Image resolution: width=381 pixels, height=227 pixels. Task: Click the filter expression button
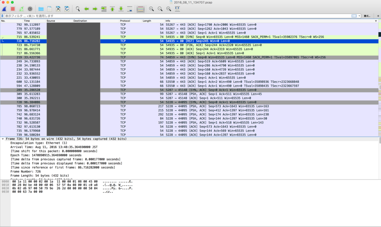[x=367, y=16]
